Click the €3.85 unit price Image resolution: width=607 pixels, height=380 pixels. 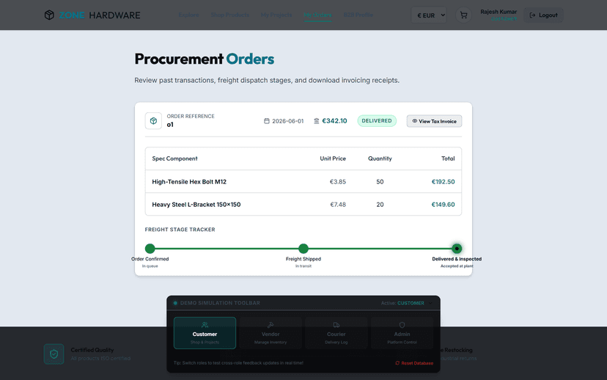pos(337,182)
